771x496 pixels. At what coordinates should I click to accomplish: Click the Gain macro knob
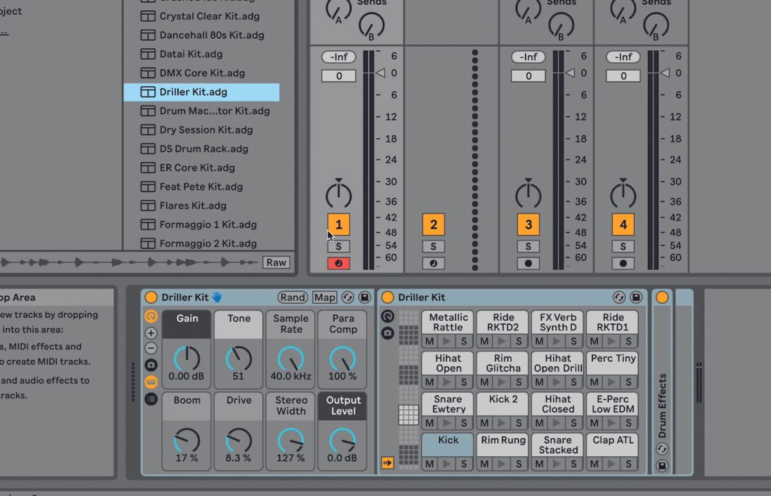coord(187,359)
